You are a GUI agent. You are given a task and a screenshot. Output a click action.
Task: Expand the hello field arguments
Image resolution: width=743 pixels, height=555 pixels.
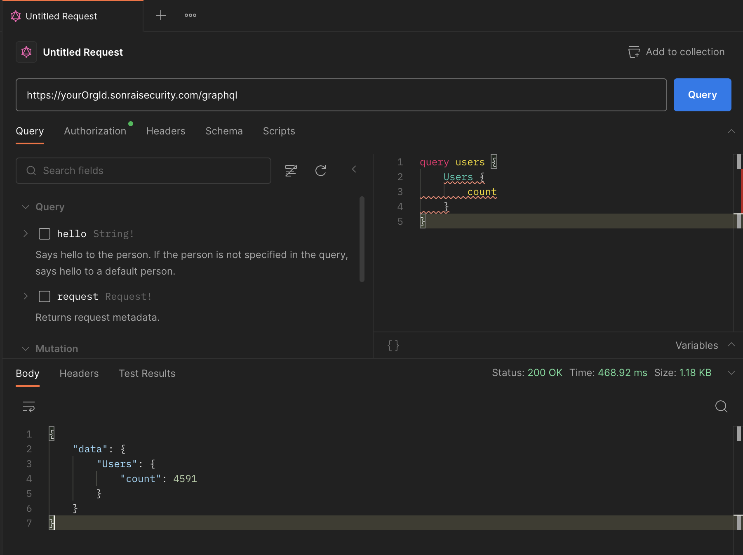pos(26,234)
